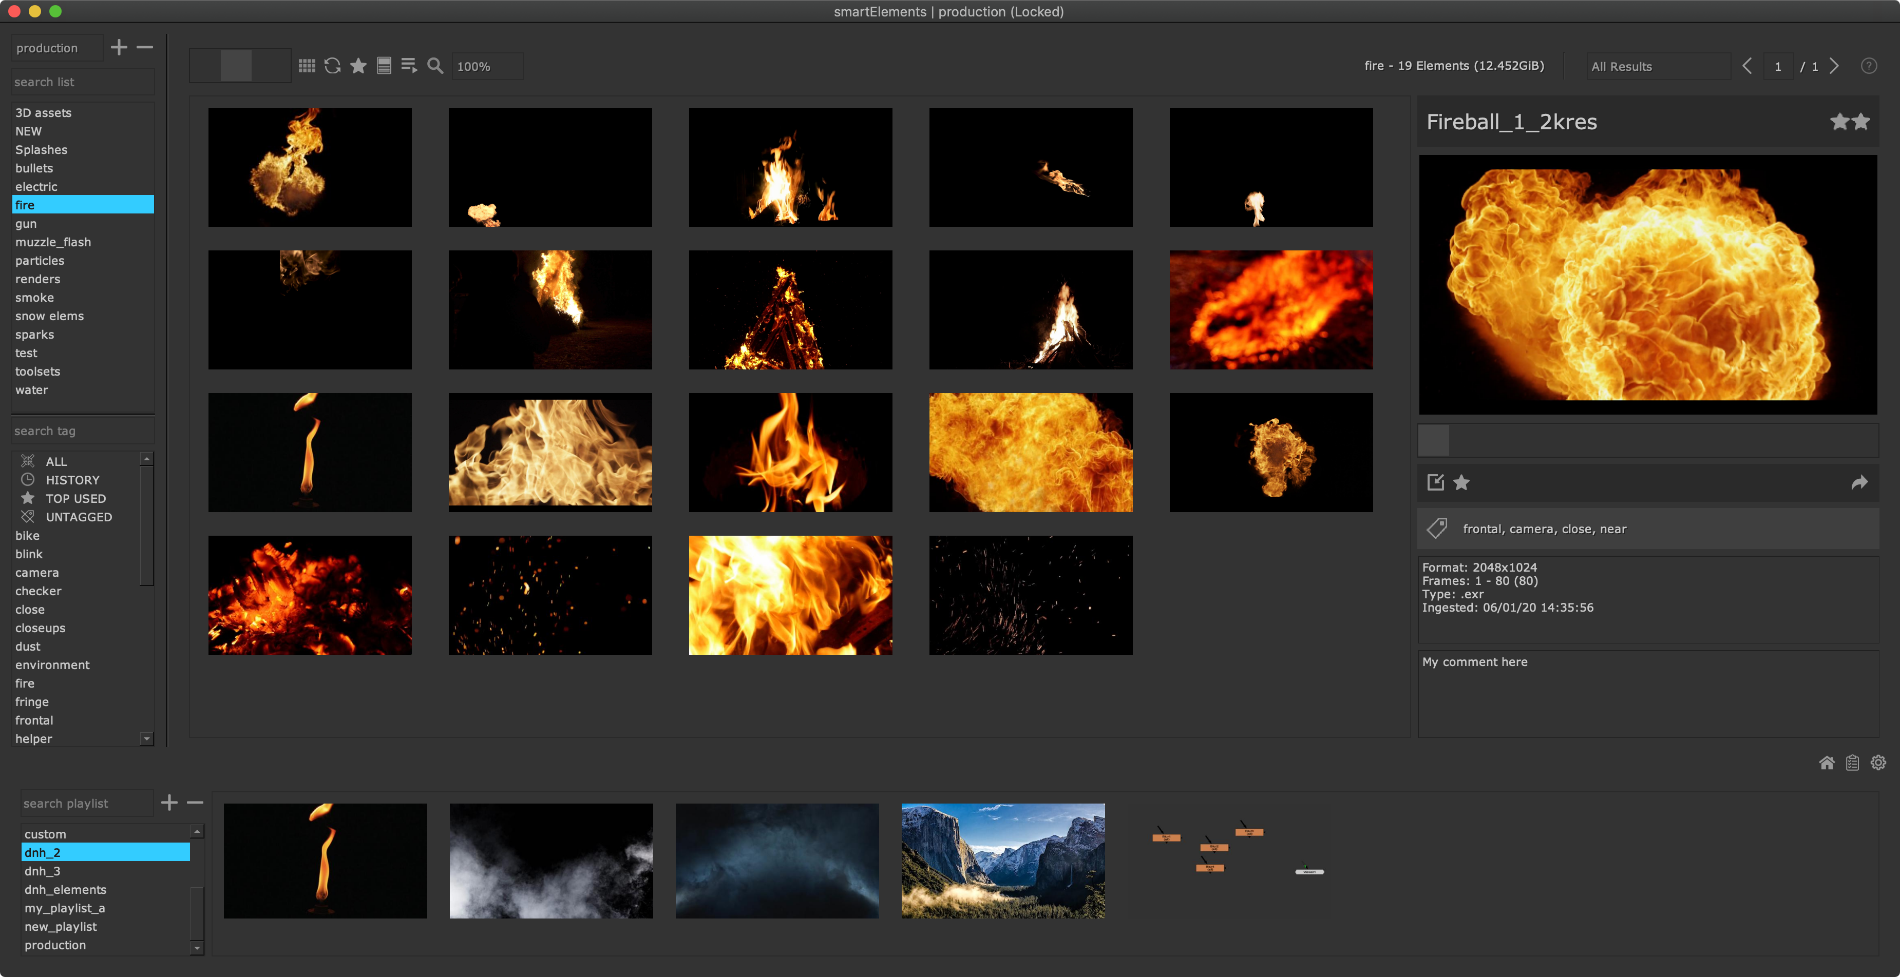Click the detail page view icon
The image size is (1900, 977).
click(384, 66)
